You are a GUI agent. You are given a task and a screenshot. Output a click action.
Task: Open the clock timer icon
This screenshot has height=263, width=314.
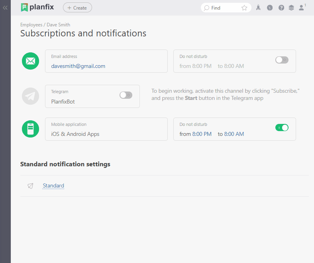click(270, 8)
